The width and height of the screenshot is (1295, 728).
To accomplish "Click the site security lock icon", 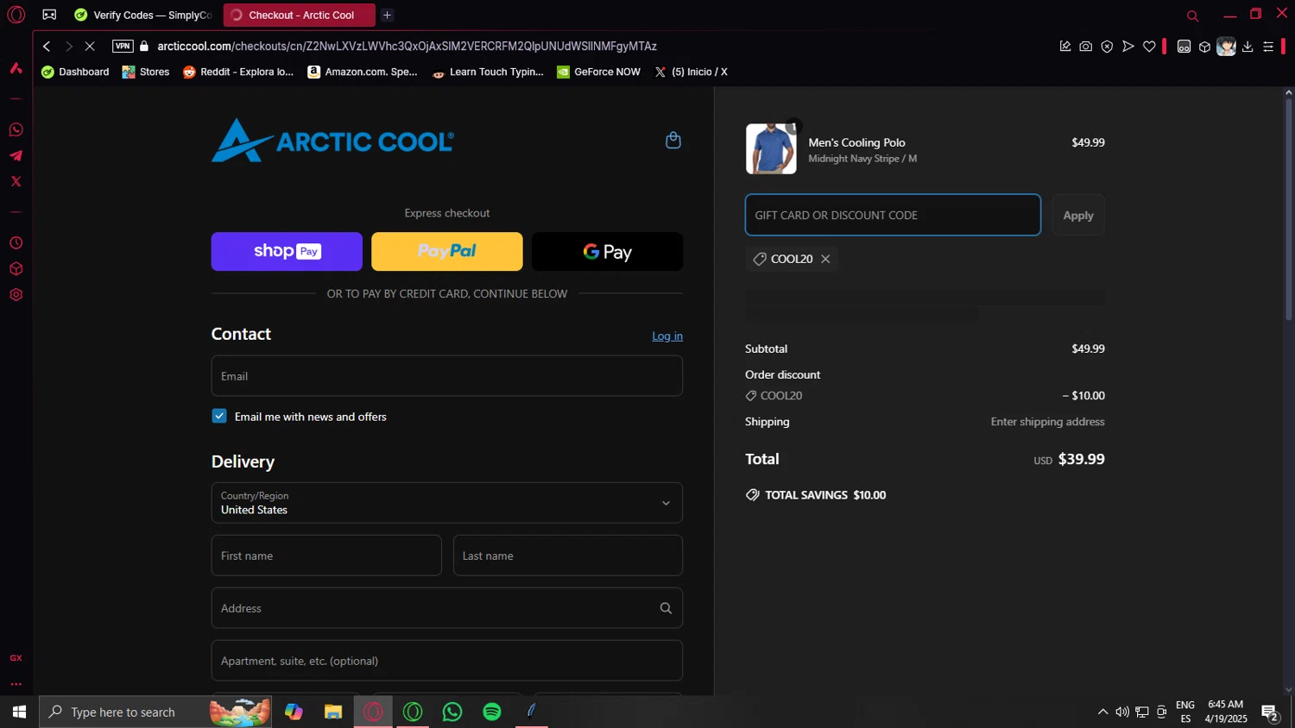I will coord(144,47).
